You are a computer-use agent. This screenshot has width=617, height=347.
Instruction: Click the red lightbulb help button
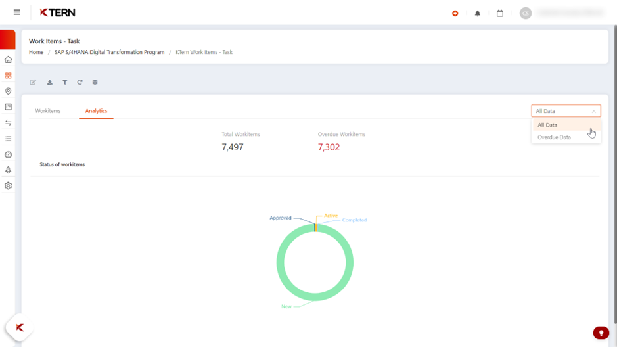(x=601, y=333)
